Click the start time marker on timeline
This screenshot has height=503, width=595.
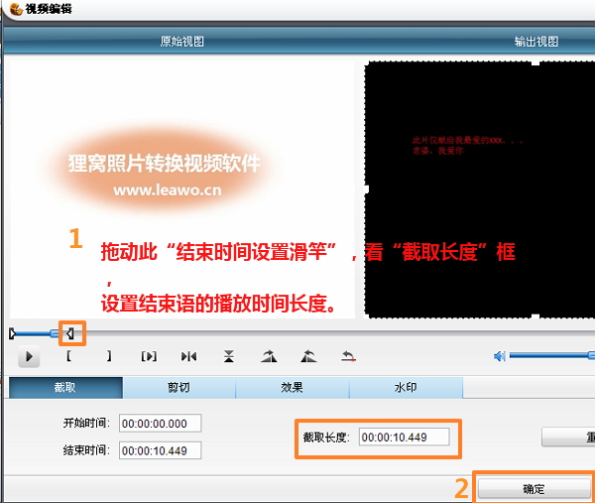pos(13,333)
